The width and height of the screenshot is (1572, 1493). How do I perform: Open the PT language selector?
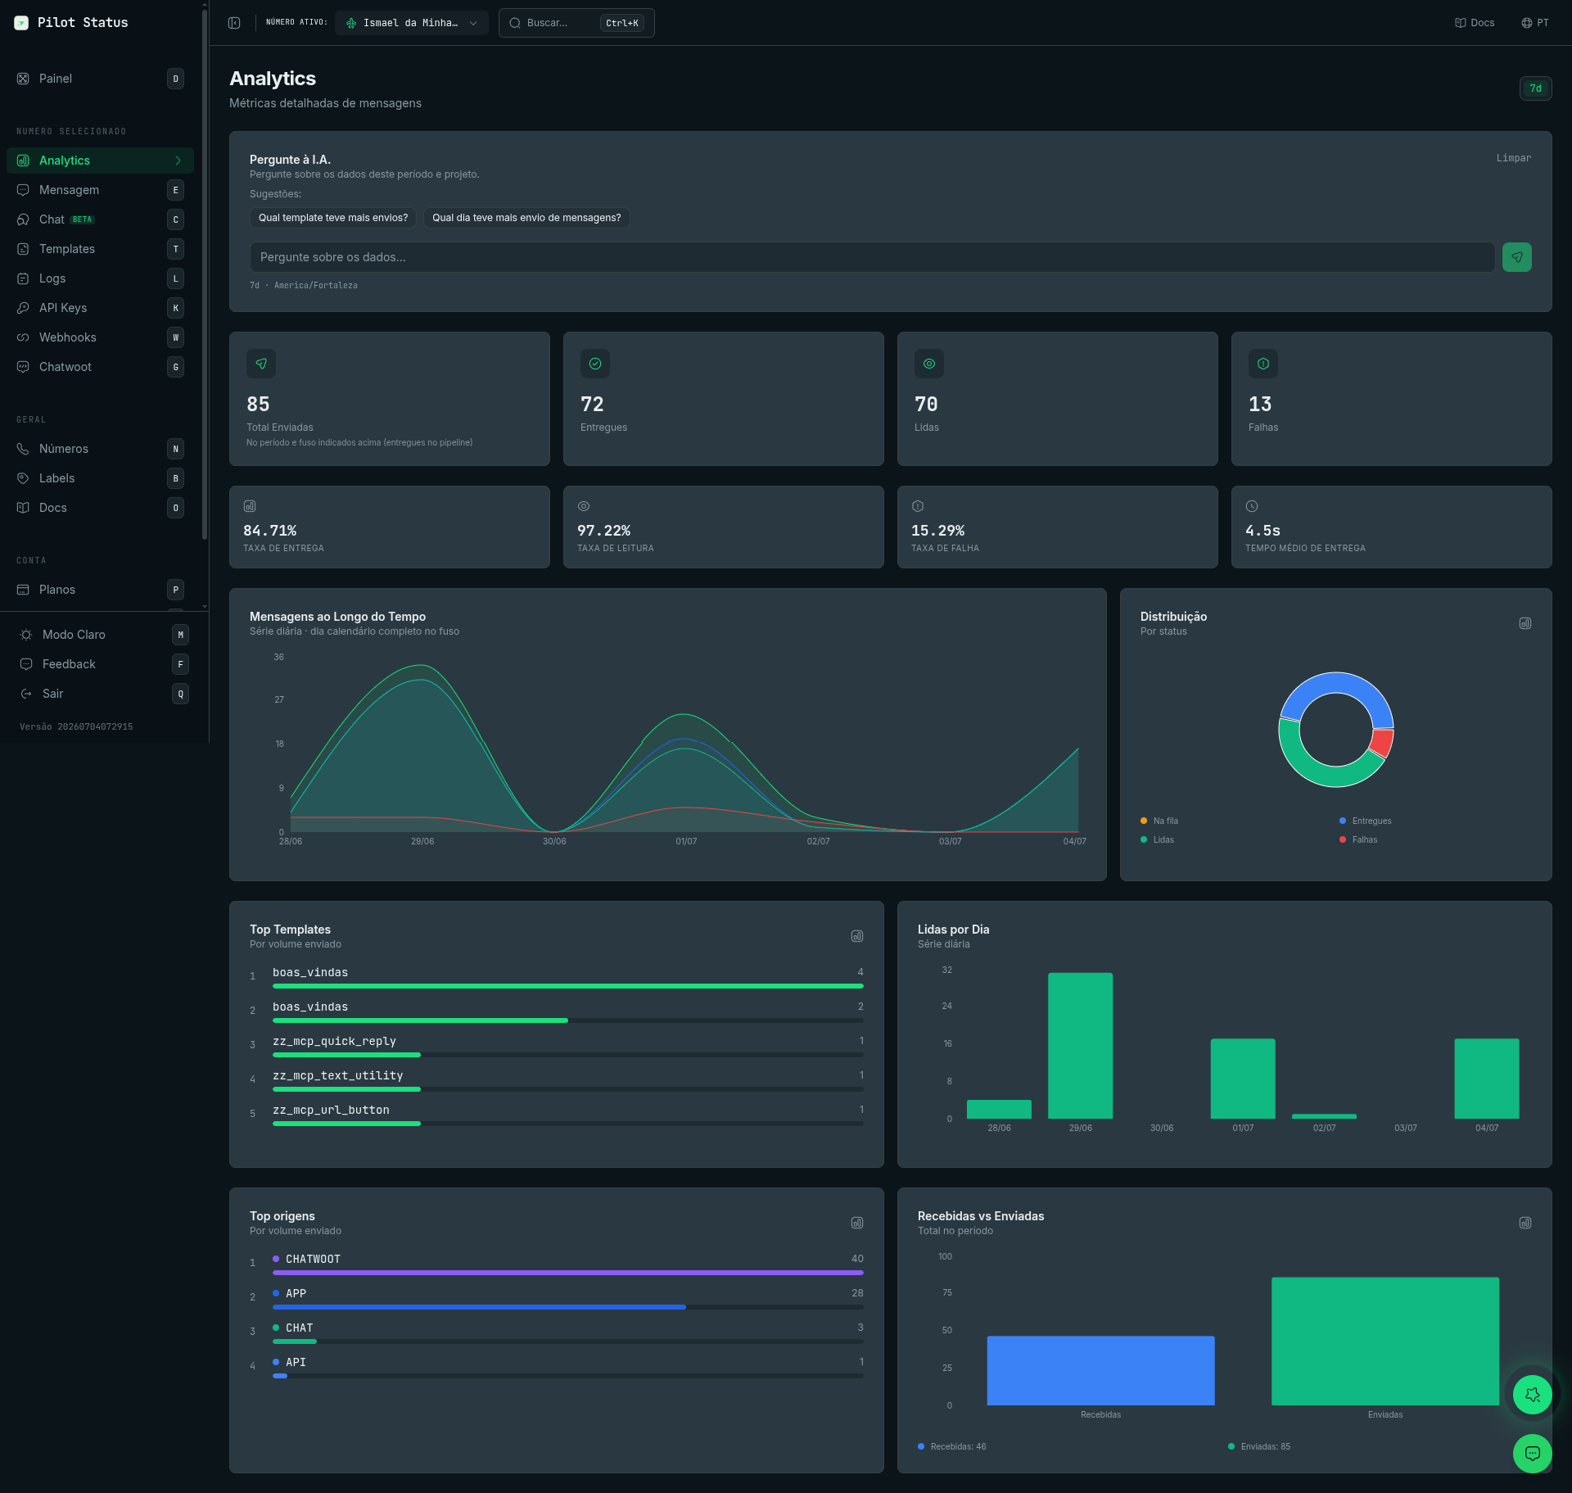point(1535,23)
